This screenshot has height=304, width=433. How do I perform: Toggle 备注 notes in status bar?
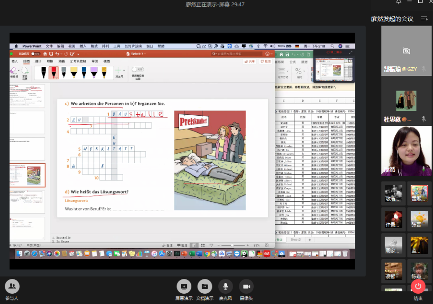pyautogui.click(x=168, y=245)
